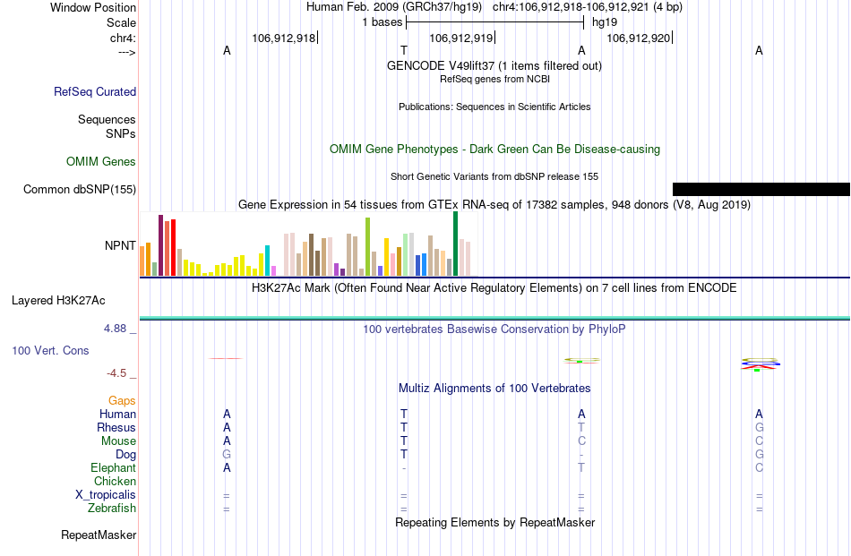Select the Human species row label
851x556 pixels.
coord(117,414)
